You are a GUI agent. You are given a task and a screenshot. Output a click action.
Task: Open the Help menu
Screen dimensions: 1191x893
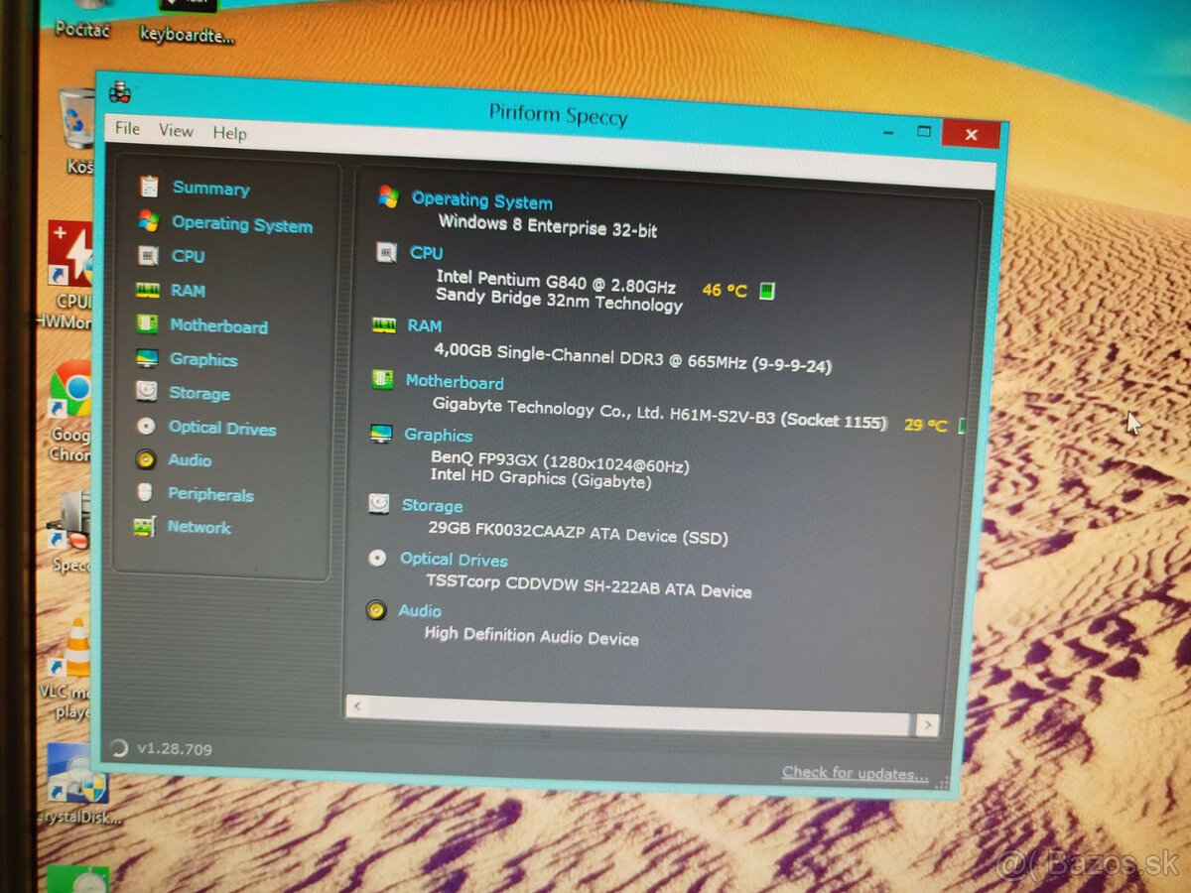coord(229,132)
